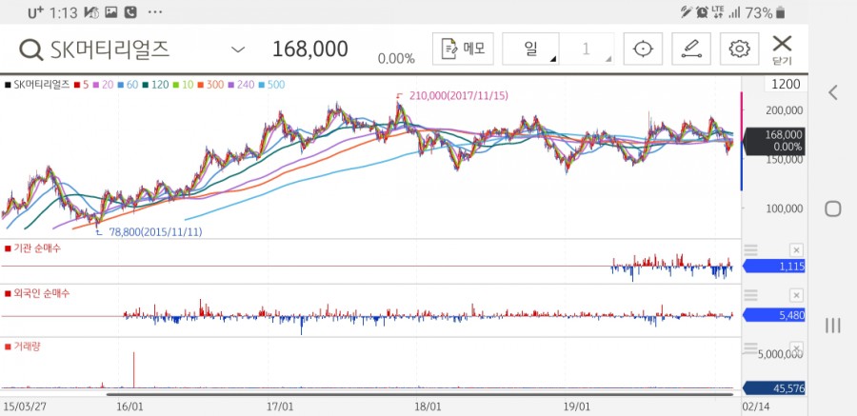The height and width of the screenshot is (416, 857).
Task: Click the chart horizontal scrollbar
Action: (x=420, y=394)
